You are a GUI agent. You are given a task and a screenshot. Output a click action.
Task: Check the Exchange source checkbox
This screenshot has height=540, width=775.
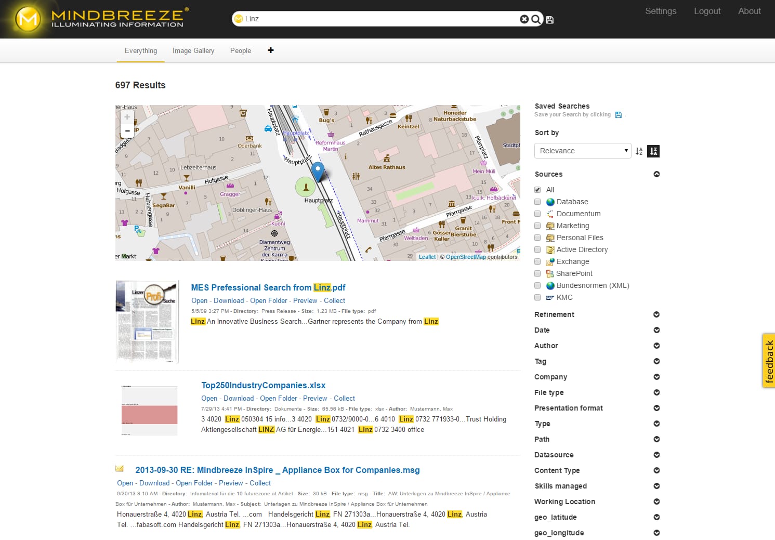[x=537, y=261]
